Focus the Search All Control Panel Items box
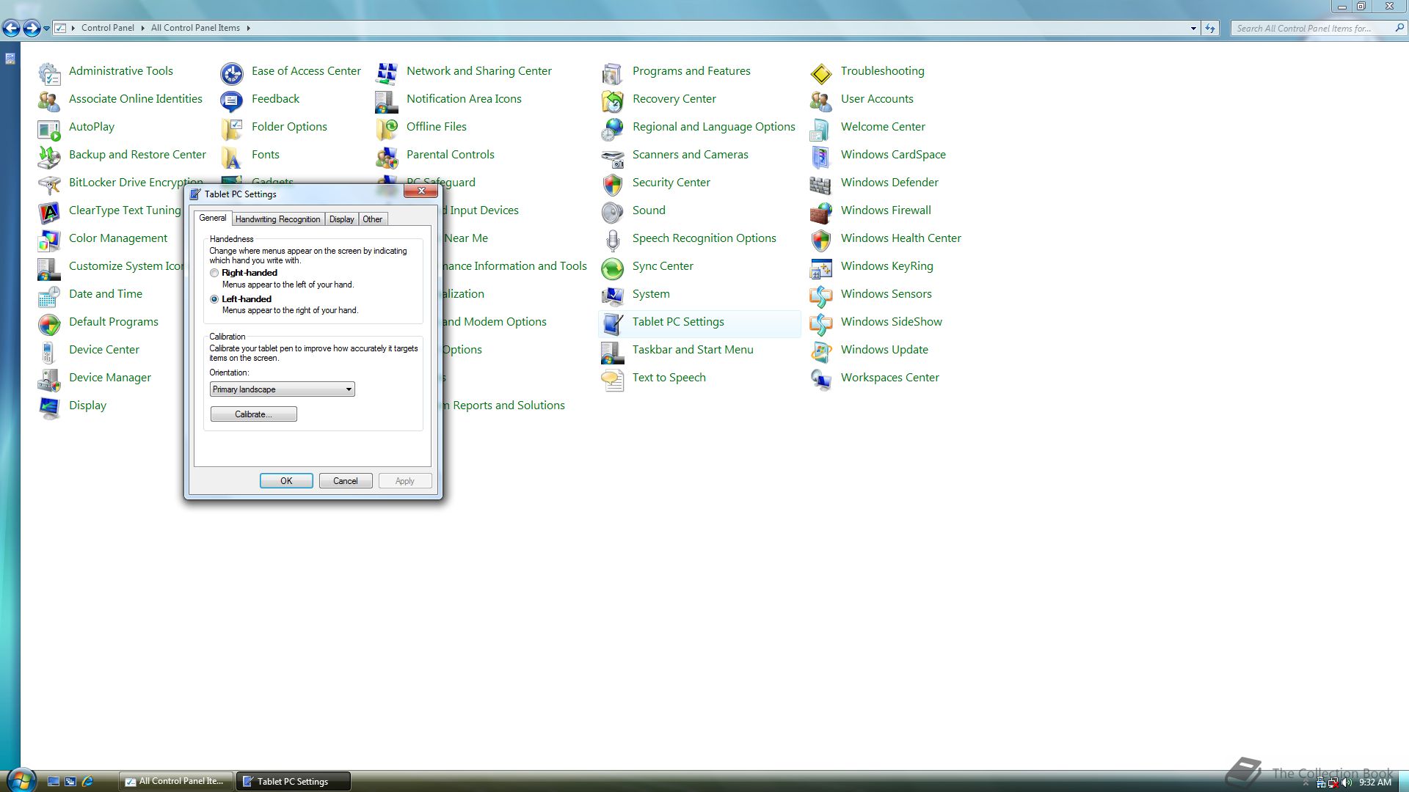The image size is (1409, 792). tap(1314, 29)
